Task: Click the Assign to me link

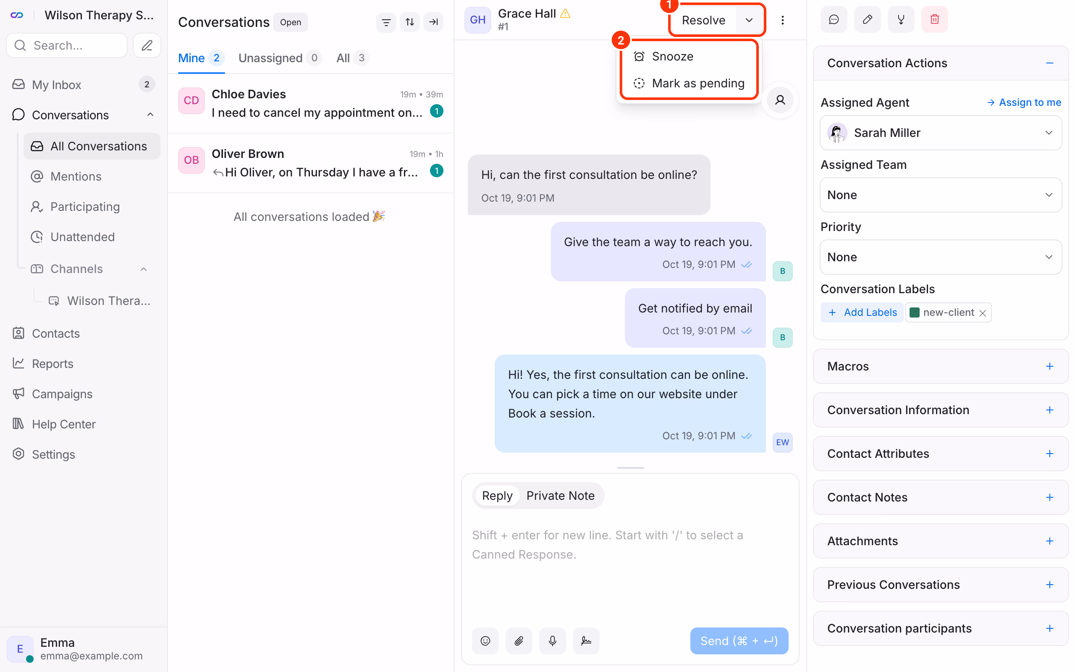Action: point(1024,102)
